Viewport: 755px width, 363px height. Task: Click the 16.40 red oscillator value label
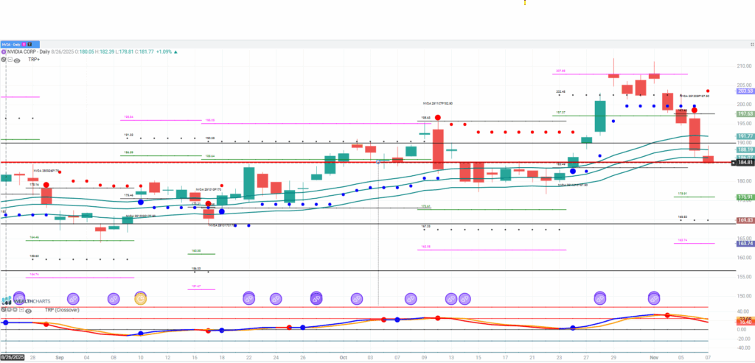744,323
